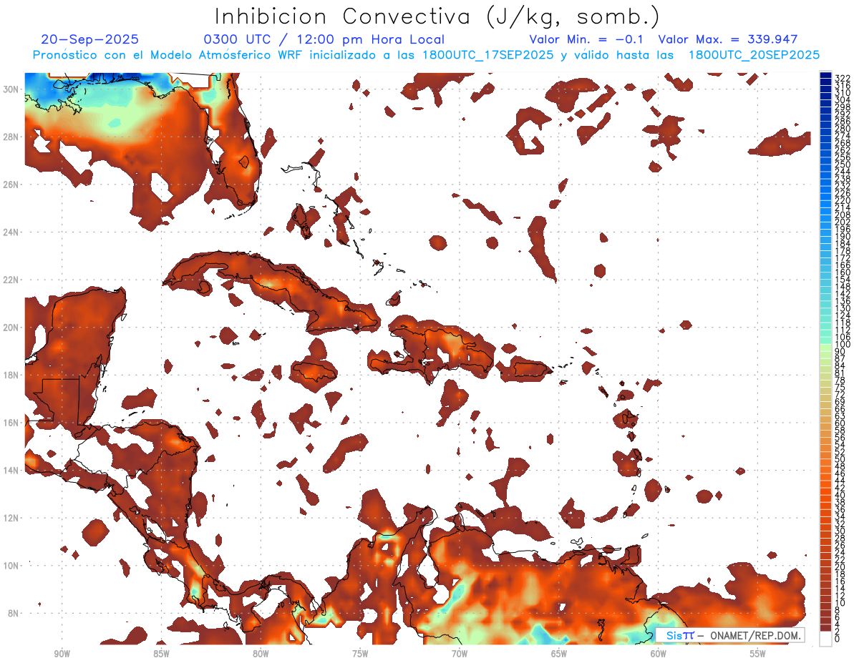Screen dimensions: 859x663
Task: Click the "75W" longitude axis label
Action: click(360, 654)
